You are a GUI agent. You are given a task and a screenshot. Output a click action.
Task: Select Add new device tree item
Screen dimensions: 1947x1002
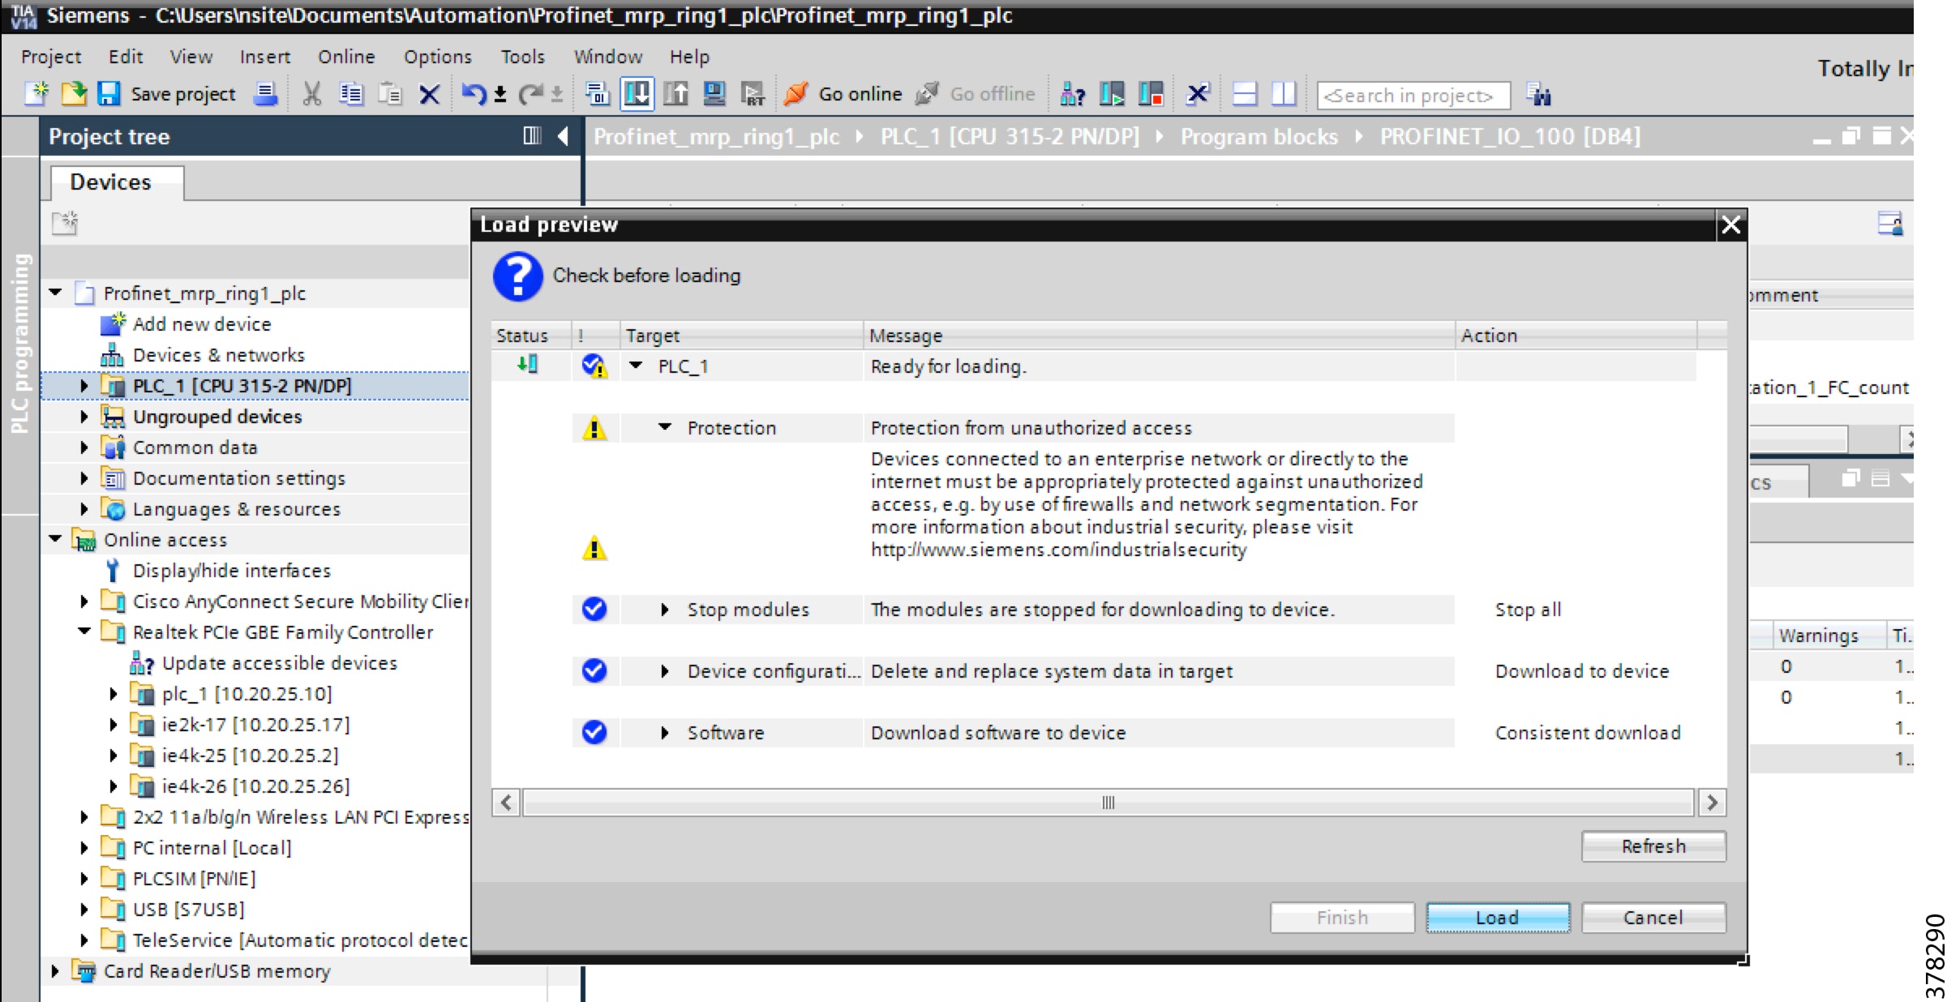[202, 324]
